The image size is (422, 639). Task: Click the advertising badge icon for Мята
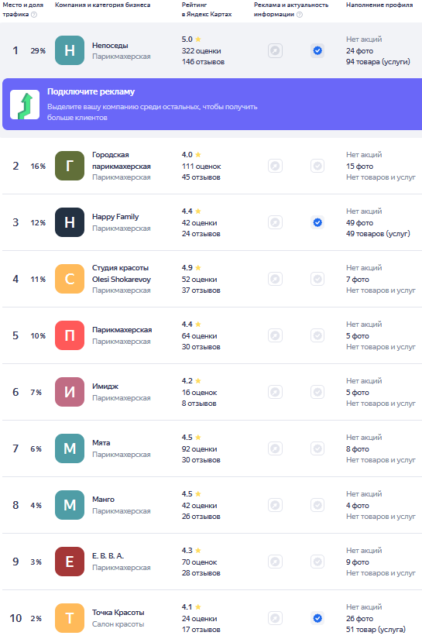click(276, 448)
